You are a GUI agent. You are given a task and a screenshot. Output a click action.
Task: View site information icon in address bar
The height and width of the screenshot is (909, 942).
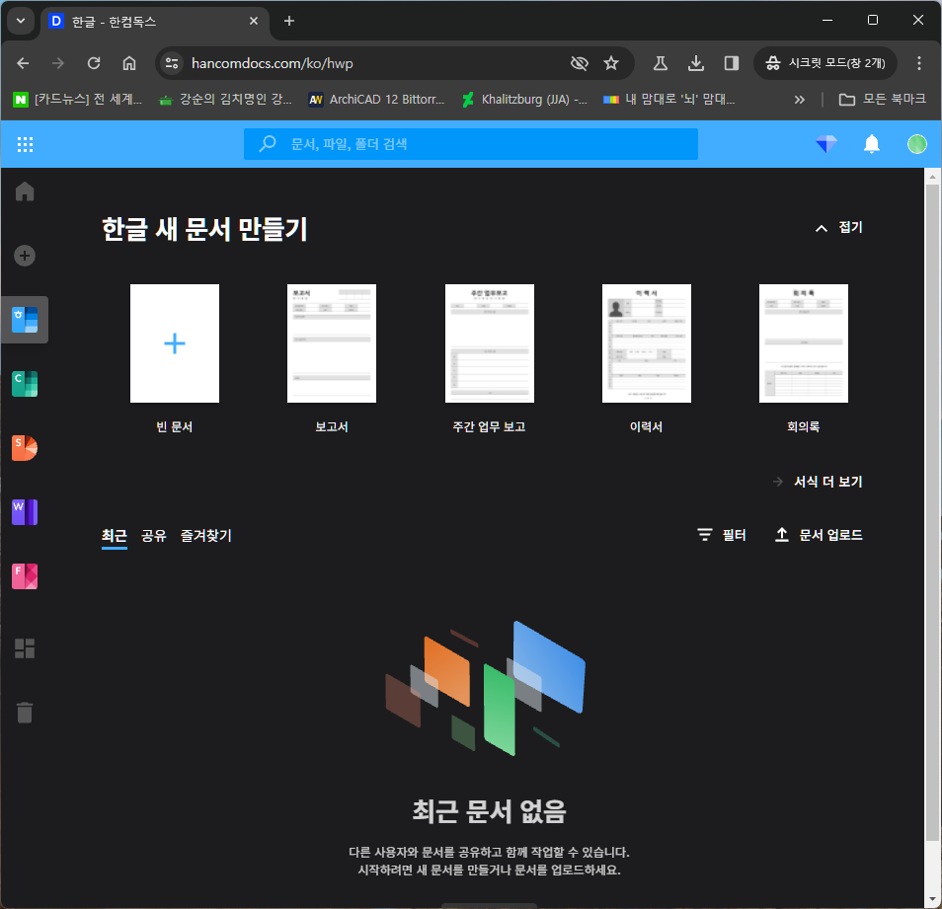tap(172, 63)
